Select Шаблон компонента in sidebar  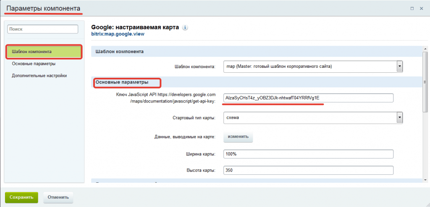coord(44,51)
